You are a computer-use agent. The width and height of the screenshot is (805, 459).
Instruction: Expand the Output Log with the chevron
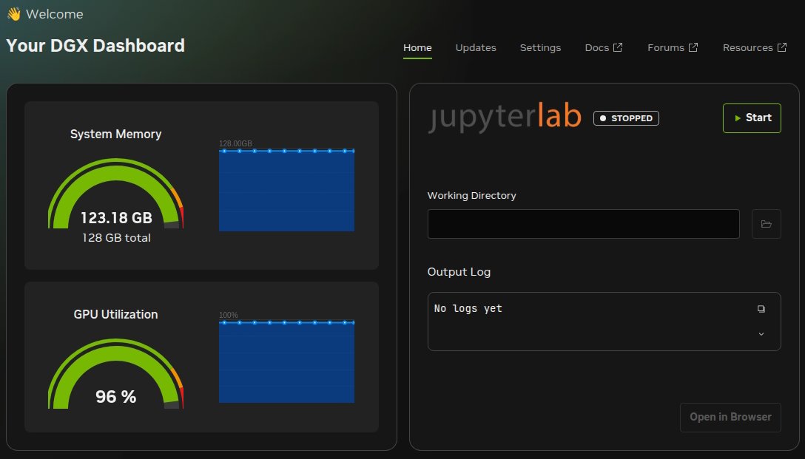[761, 334]
